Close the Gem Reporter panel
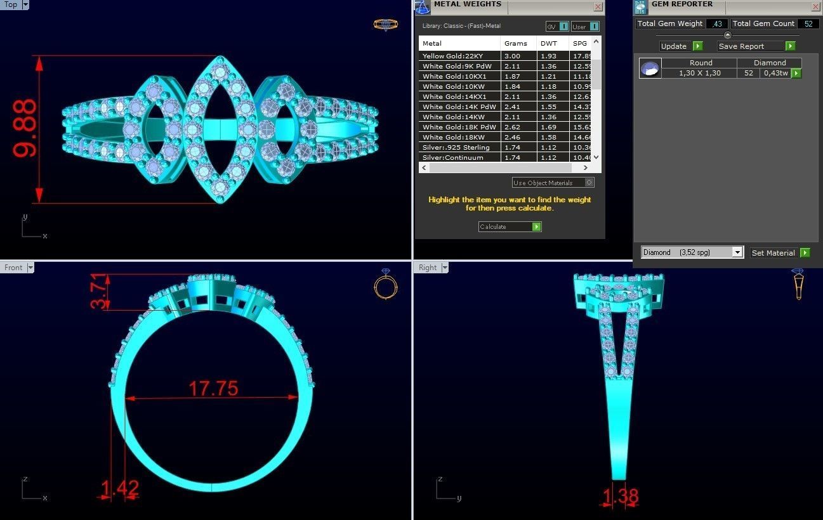823x520 pixels. coord(816,6)
